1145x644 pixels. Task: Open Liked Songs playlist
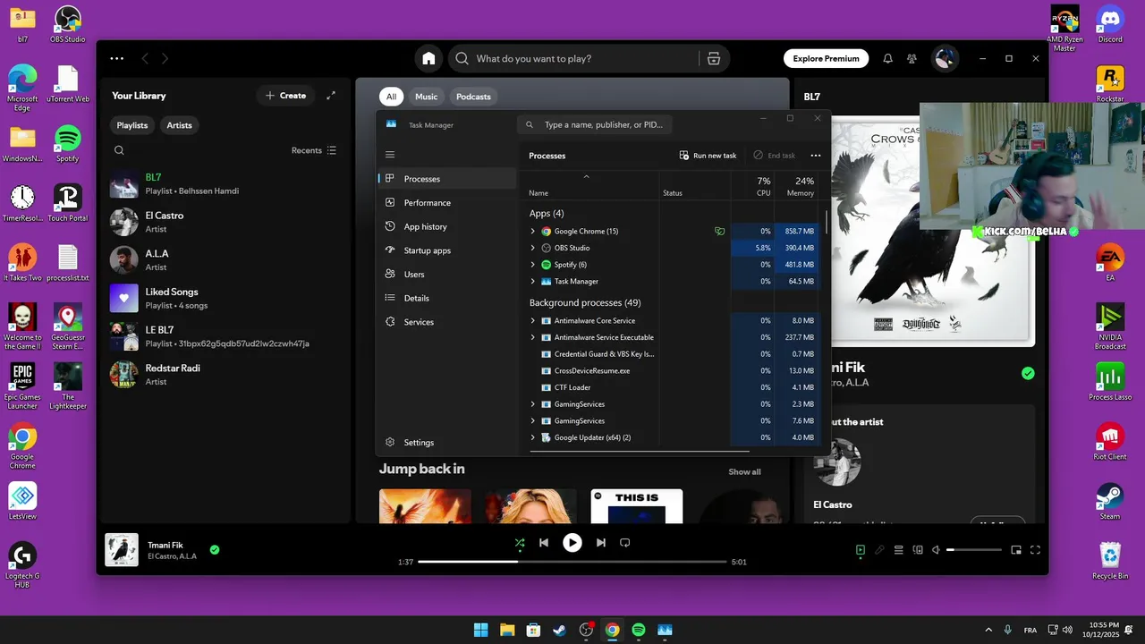coord(224,298)
